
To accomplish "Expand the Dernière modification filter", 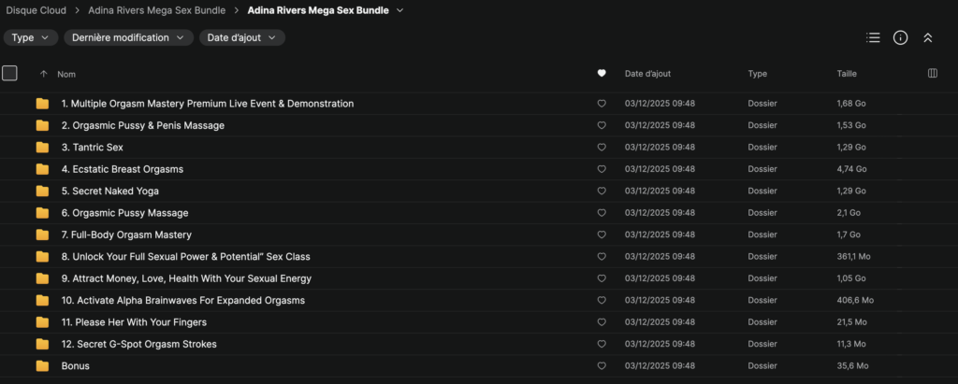I will click(129, 38).
